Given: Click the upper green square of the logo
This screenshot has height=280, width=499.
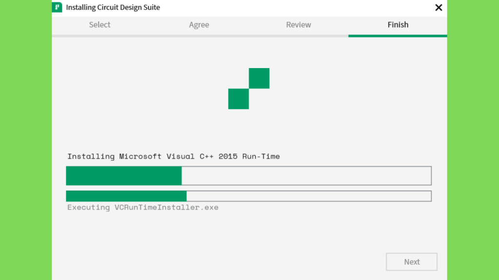Looking at the screenshot, I should click(x=259, y=78).
